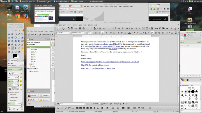Click 'Mint 17.2: The year's best Linux desktop' link
The image size is (202, 113).
click(95, 65)
